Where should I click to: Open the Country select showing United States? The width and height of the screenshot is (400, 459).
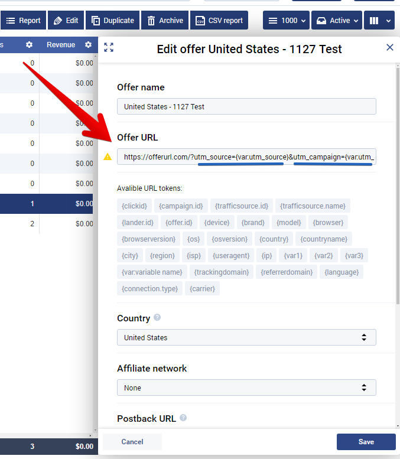click(x=246, y=337)
